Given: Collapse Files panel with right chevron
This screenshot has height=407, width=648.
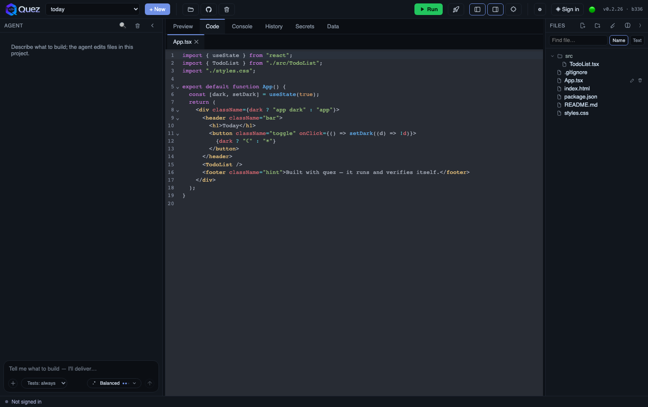Looking at the screenshot, I should click(x=640, y=26).
